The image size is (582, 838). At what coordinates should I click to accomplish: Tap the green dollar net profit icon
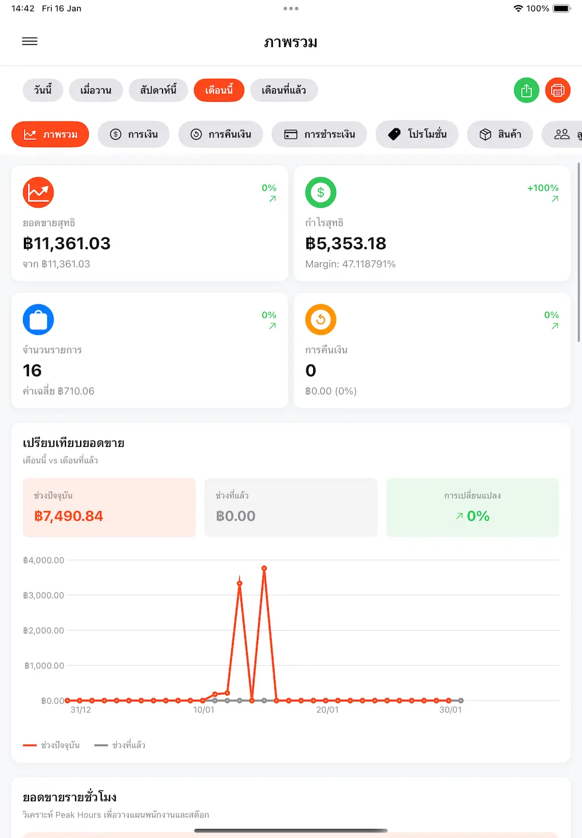321,193
